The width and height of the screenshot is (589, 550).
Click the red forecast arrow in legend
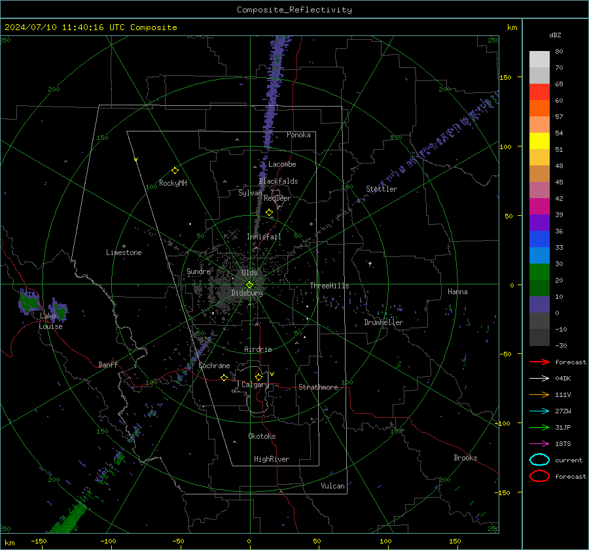[539, 362]
